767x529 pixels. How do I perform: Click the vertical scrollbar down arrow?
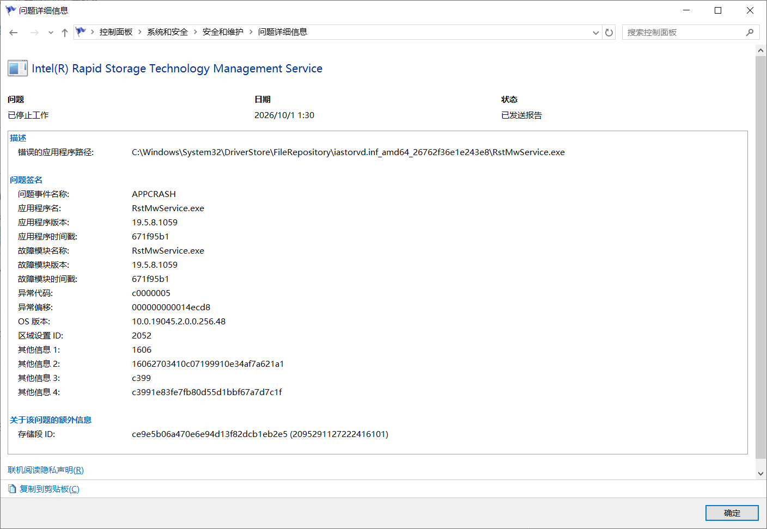click(760, 473)
